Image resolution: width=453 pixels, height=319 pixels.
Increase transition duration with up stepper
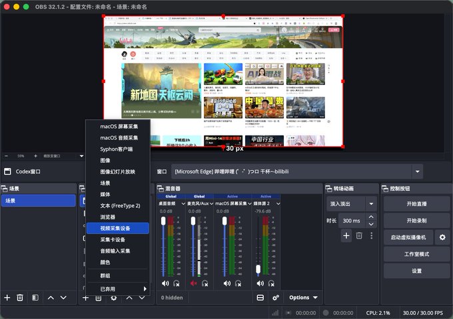coord(371,217)
